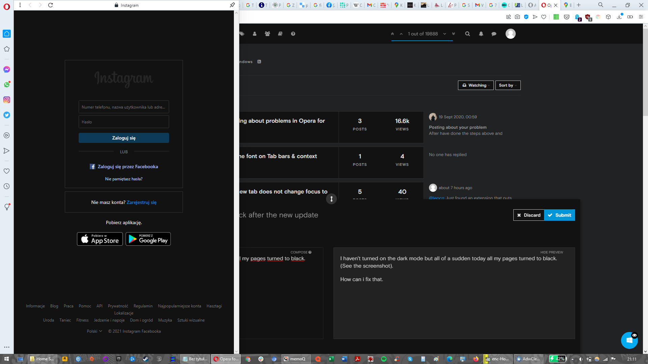The height and width of the screenshot is (364, 648).
Task: Open forum search magnifier
Action: [x=468, y=34]
